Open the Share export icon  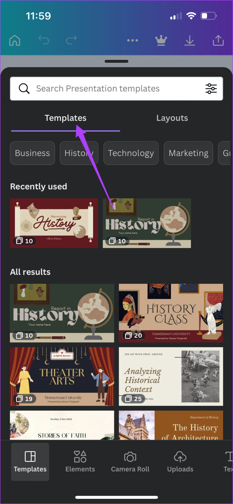click(x=218, y=40)
